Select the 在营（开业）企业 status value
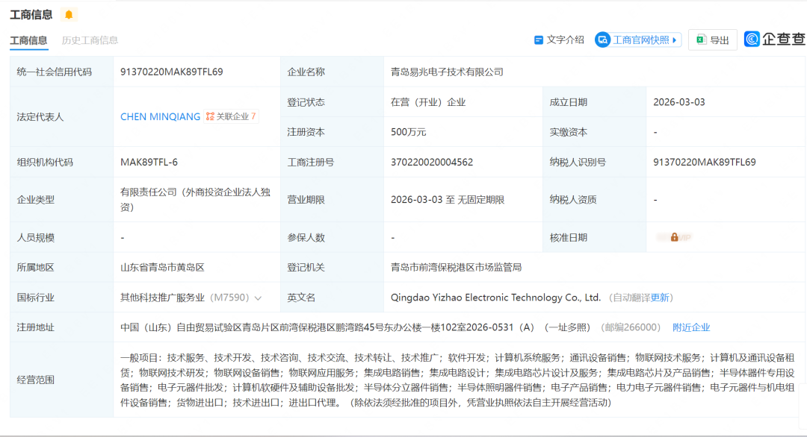 (428, 102)
